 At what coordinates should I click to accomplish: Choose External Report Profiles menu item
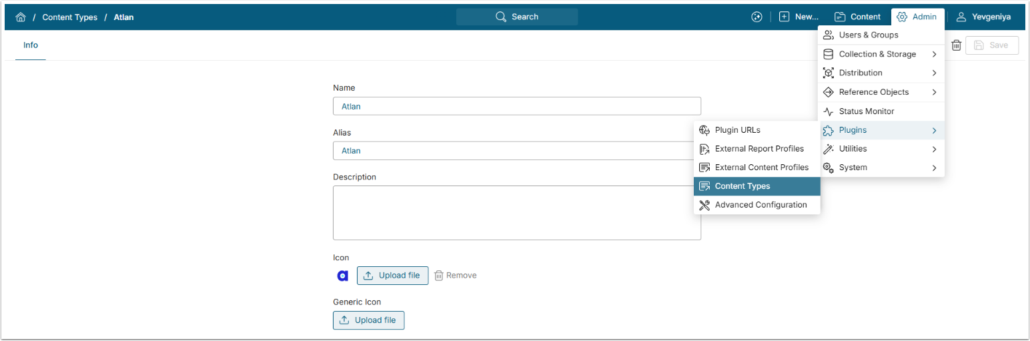coord(758,149)
